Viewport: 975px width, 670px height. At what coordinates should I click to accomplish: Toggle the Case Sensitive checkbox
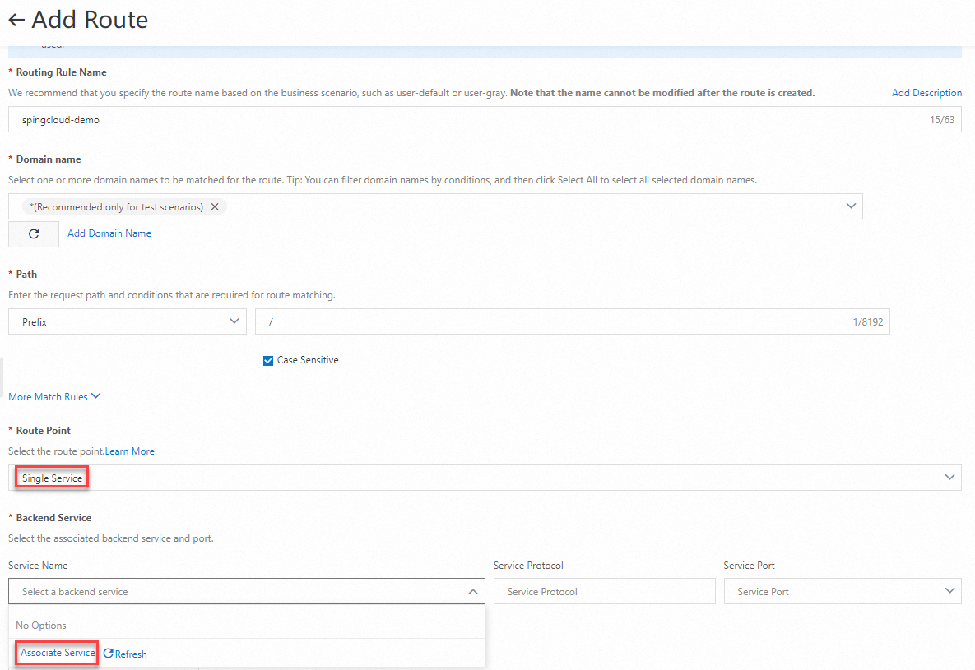tap(268, 360)
